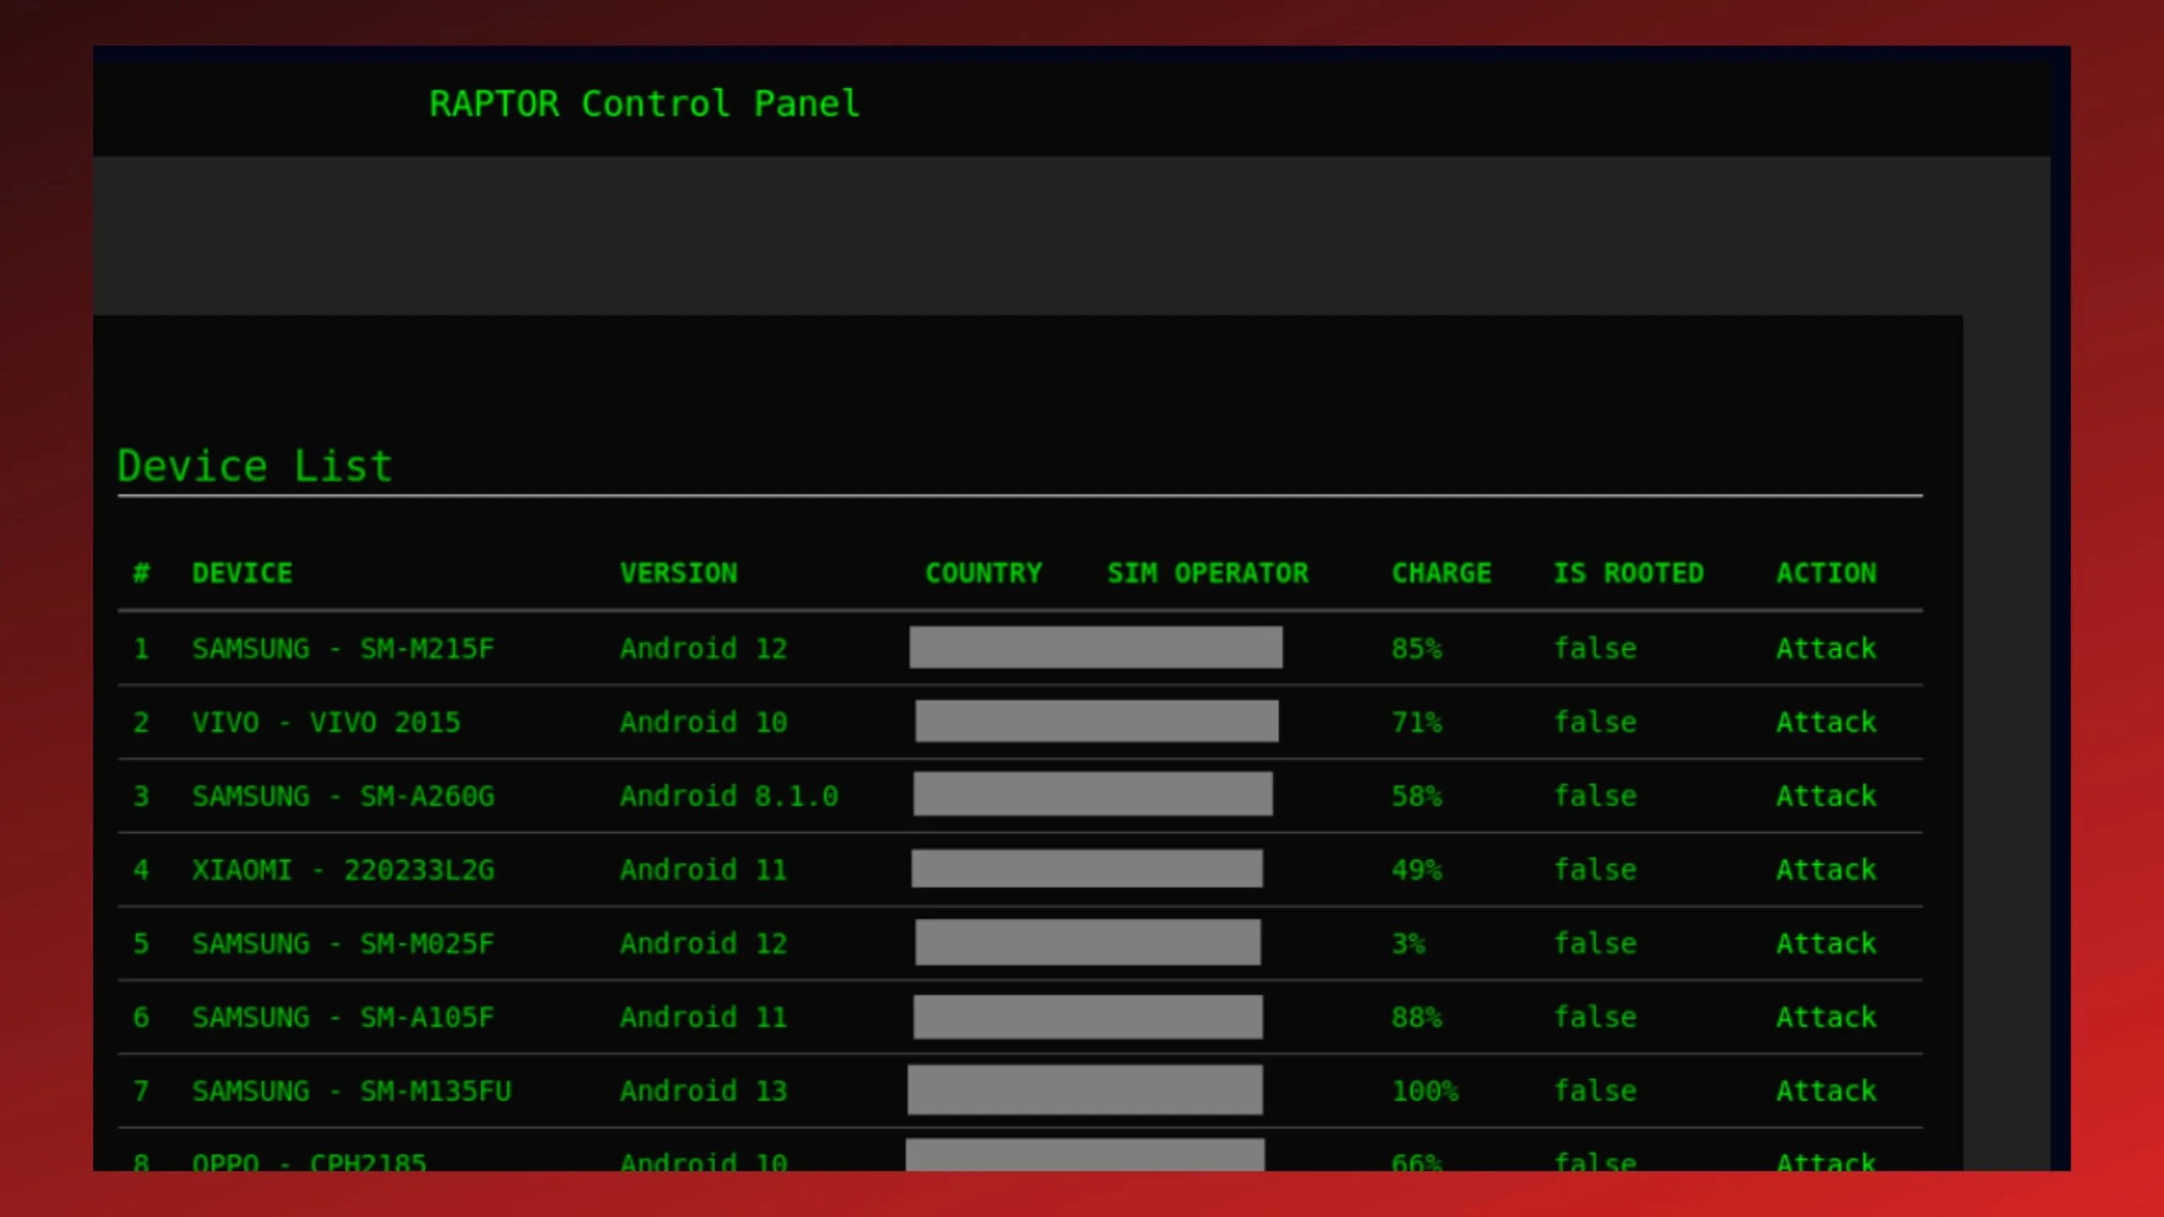The width and height of the screenshot is (2164, 1217).
Task: Click the VERSION column header
Action: (x=679, y=573)
